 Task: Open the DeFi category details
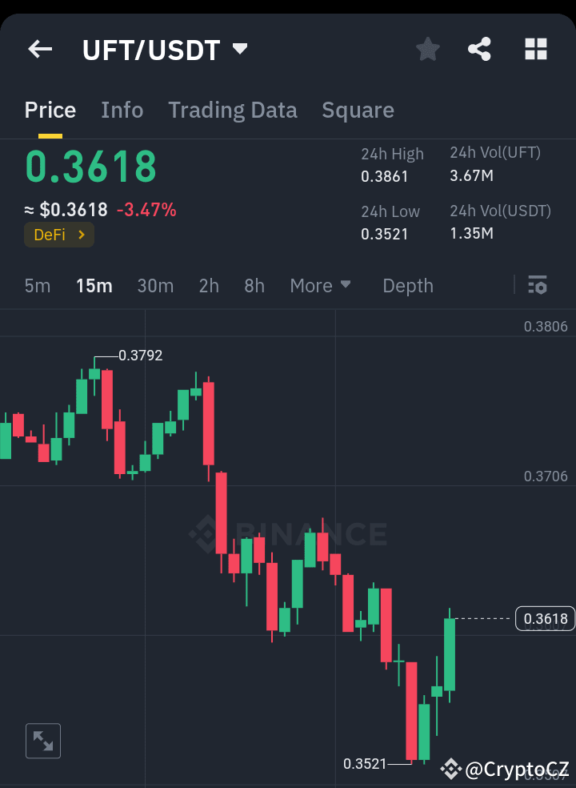(x=58, y=236)
